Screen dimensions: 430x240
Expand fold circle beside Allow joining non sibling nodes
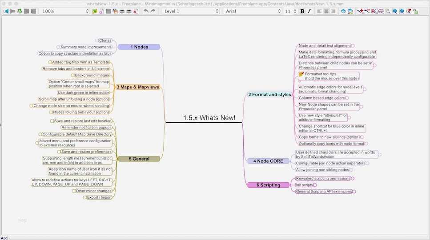pos(351,170)
